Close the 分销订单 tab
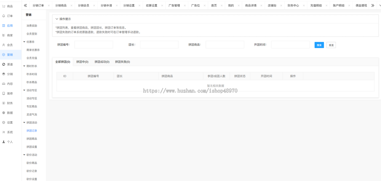 (x=48, y=6)
